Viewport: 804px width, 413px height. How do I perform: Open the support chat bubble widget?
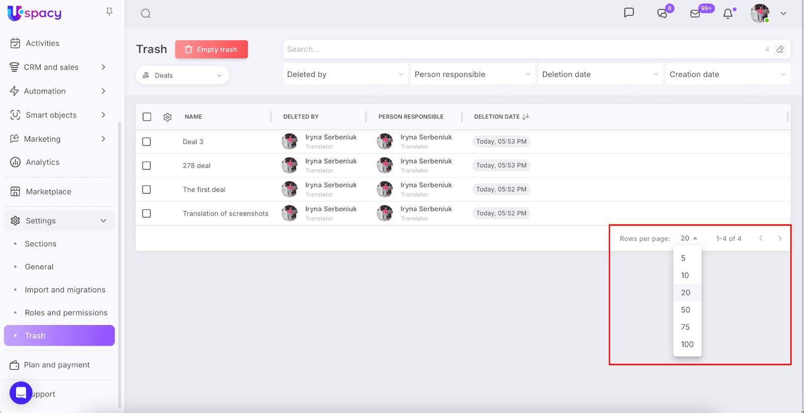(x=21, y=393)
